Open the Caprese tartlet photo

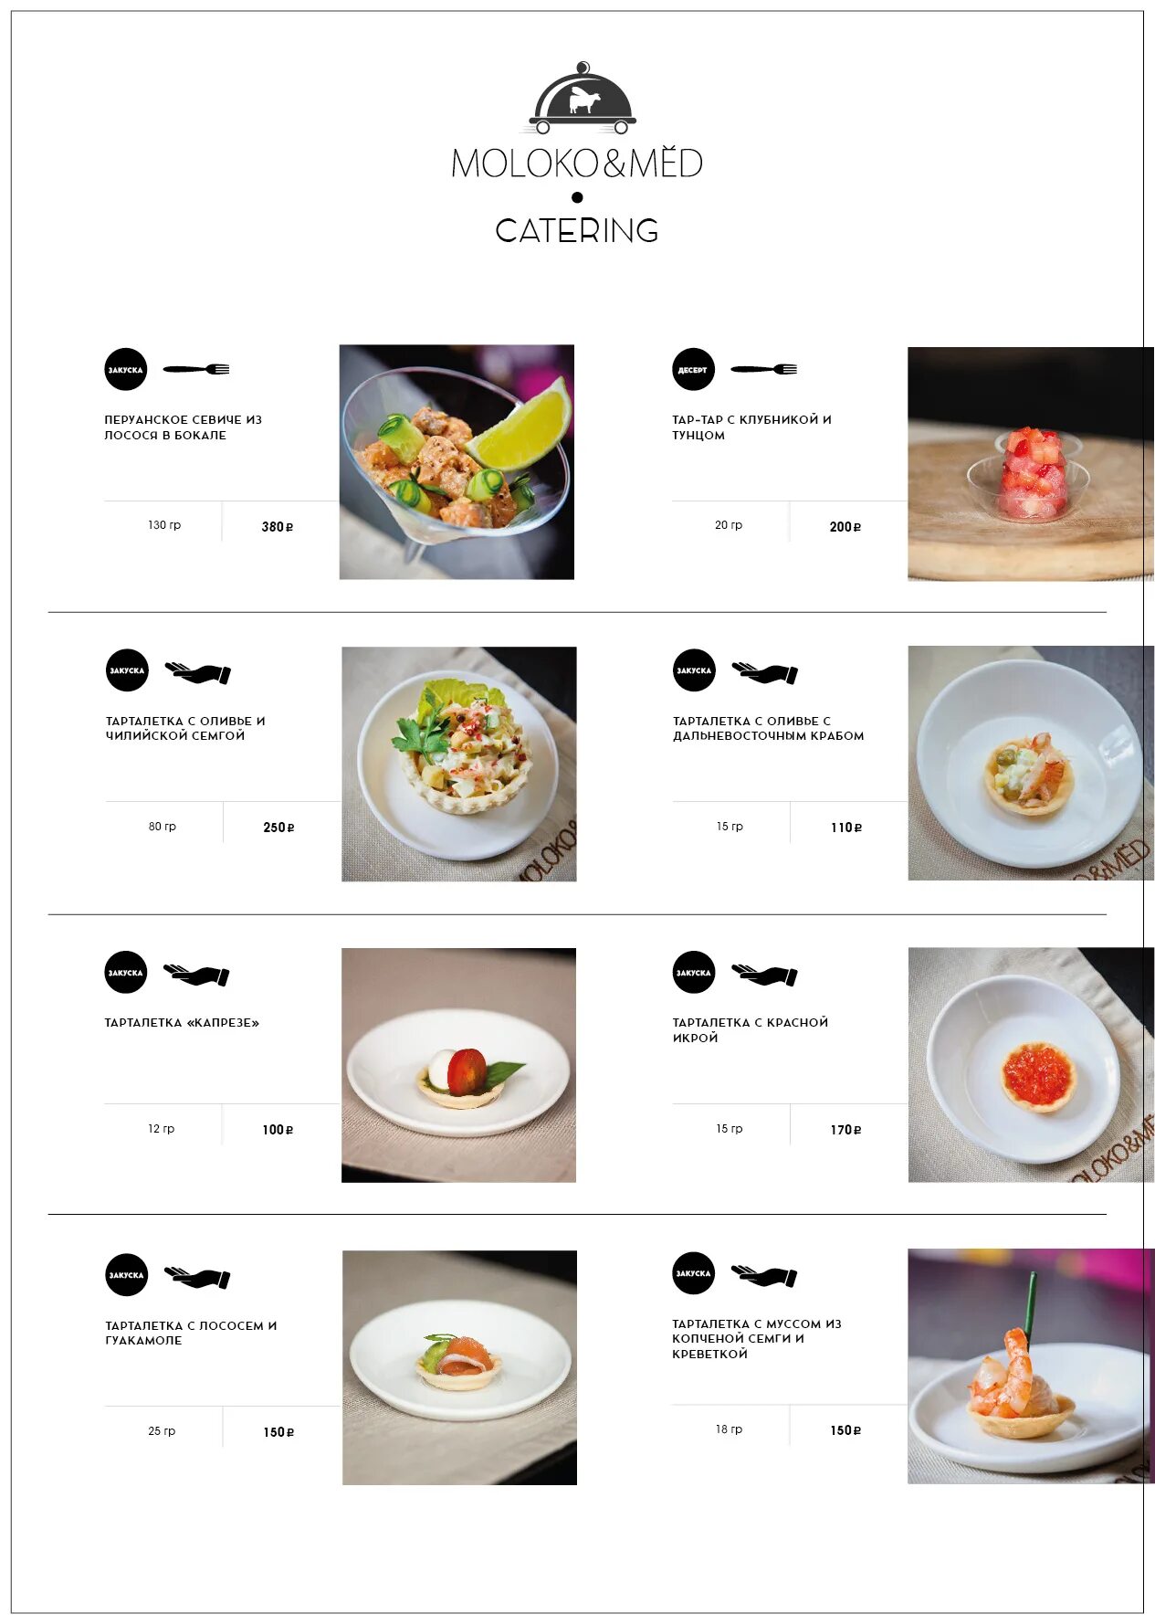[458, 1065]
